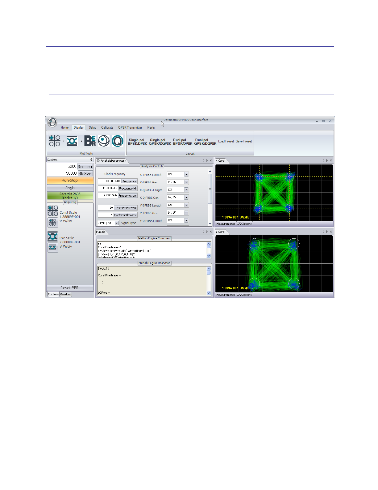The width and height of the screenshot is (378, 490).
Task: Click the Single acquisition button
Action: pos(70,188)
